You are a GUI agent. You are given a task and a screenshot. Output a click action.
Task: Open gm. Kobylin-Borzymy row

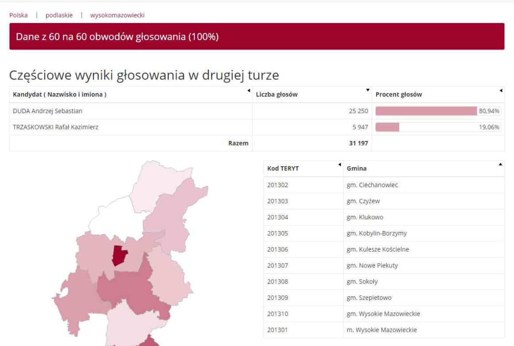[x=384, y=233]
